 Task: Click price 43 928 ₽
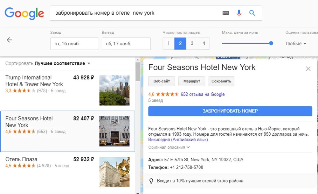tap(84, 78)
